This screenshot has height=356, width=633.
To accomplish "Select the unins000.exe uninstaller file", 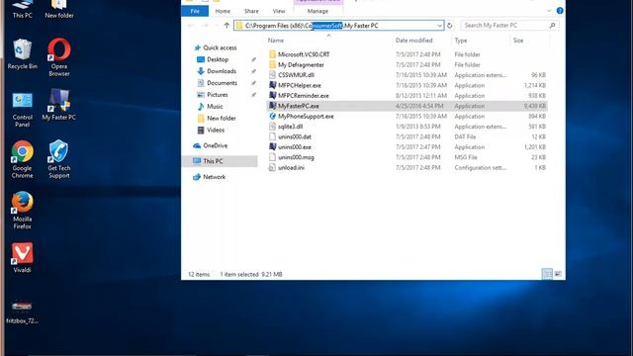I will click(x=407, y=147).
